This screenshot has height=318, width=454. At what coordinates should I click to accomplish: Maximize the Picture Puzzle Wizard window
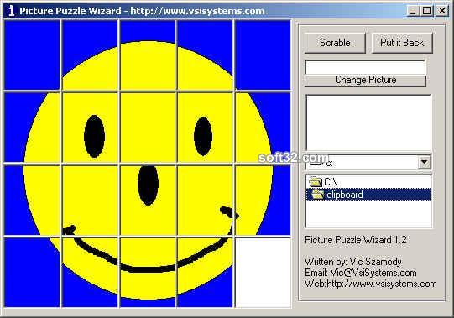point(427,11)
